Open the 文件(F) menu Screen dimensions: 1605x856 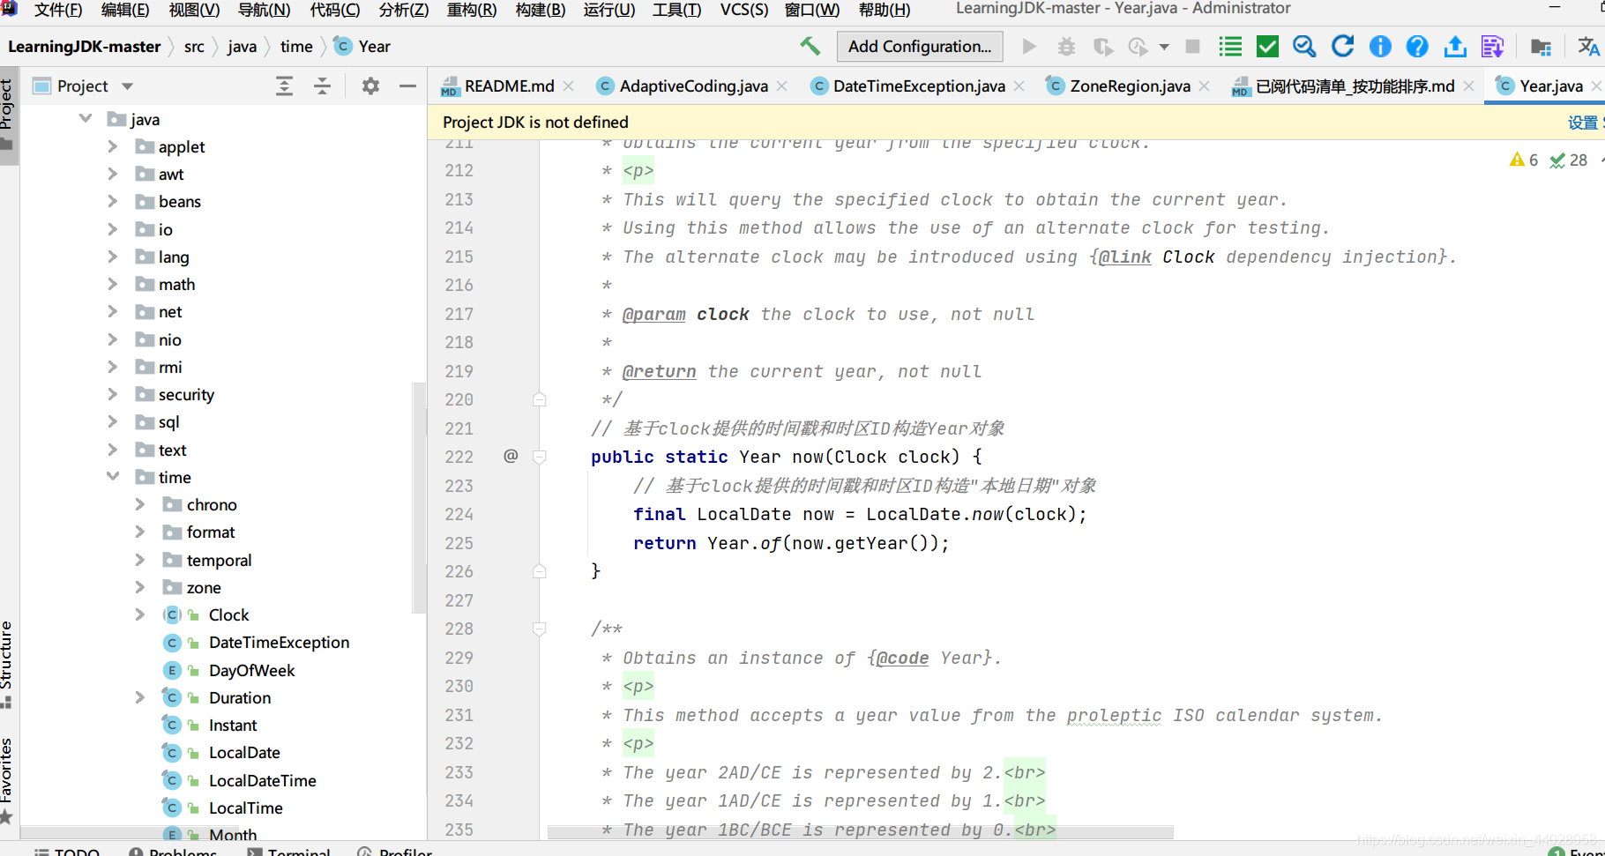pyautogui.click(x=58, y=10)
